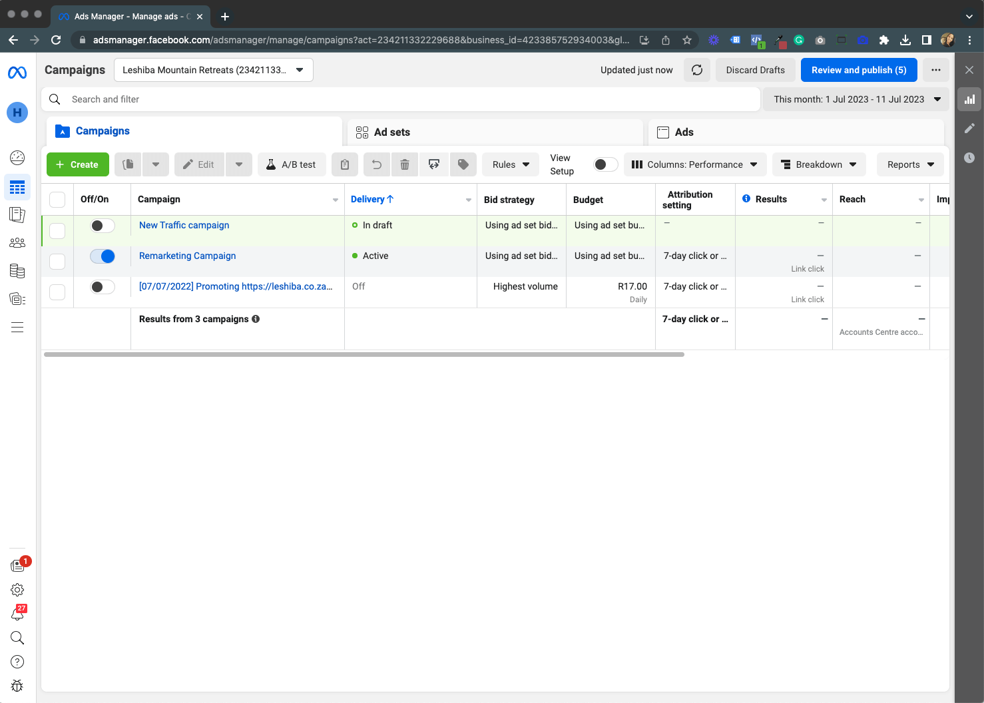Open the charts icon in the right panel
Screen dimensions: 984x703
(x=969, y=99)
